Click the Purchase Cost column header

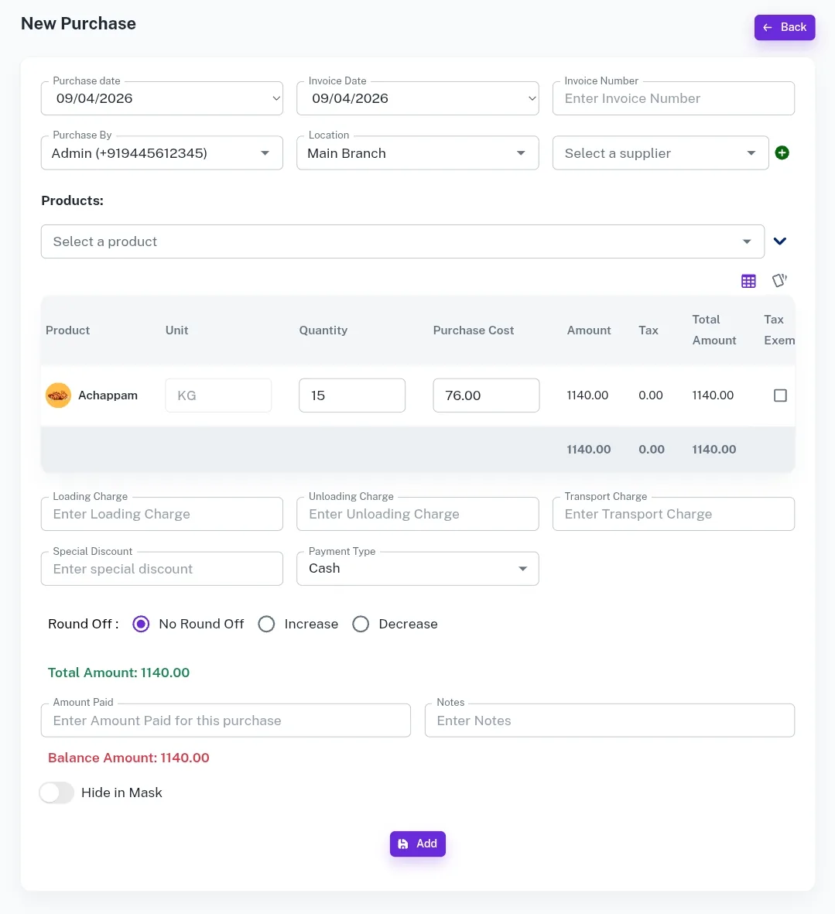point(473,330)
